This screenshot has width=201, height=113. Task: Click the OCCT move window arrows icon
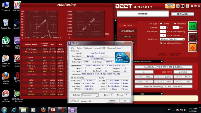[x=187, y=6]
